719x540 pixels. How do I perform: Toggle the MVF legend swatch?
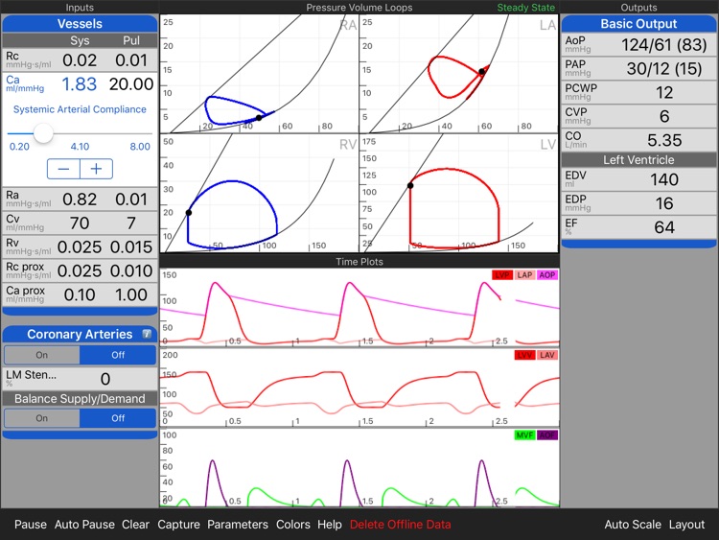coord(524,434)
